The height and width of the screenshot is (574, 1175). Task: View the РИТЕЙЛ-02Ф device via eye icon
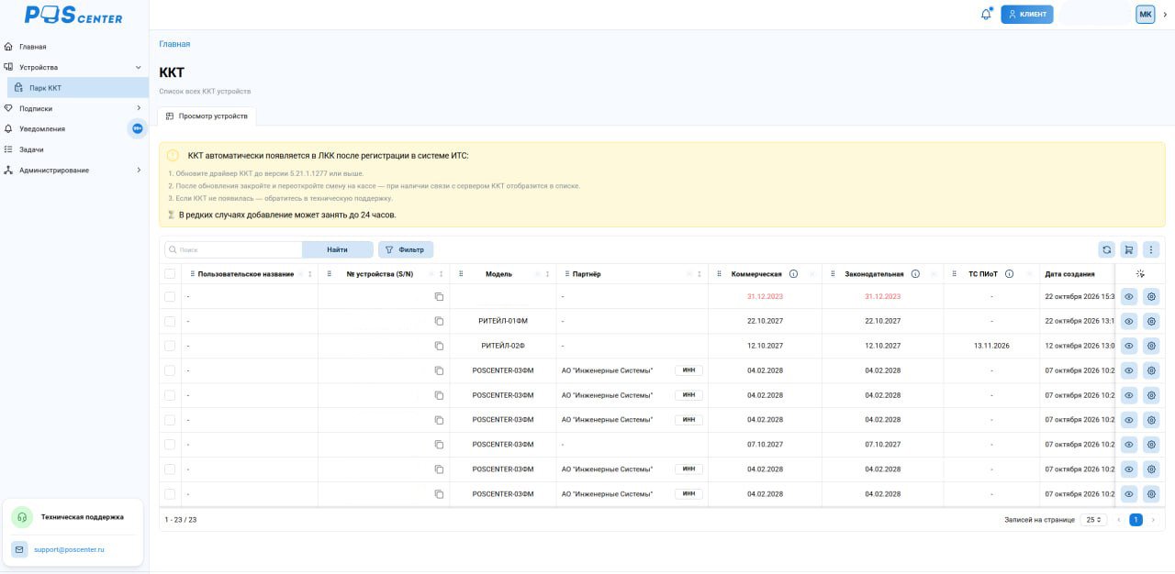pyautogui.click(x=1129, y=346)
